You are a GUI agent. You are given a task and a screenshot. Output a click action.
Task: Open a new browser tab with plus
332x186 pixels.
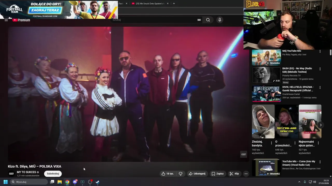click(174, 4)
